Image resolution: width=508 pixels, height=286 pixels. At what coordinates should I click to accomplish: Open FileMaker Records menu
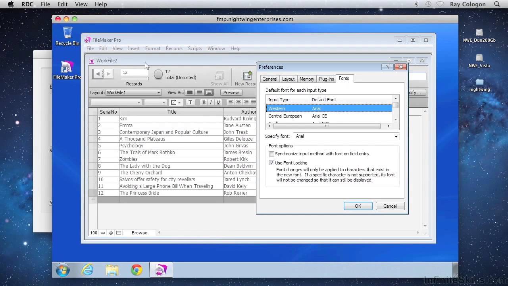pos(174,48)
